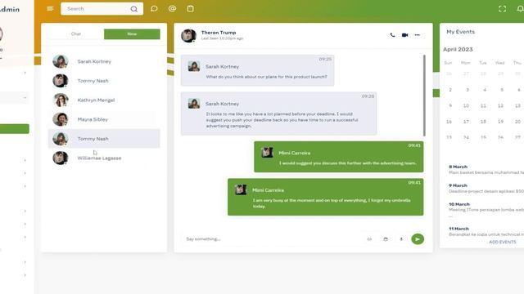This screenshot has width=524, height=294.
Task: Select the highlighted Tommy Nash row
Action: click(104, 139)
